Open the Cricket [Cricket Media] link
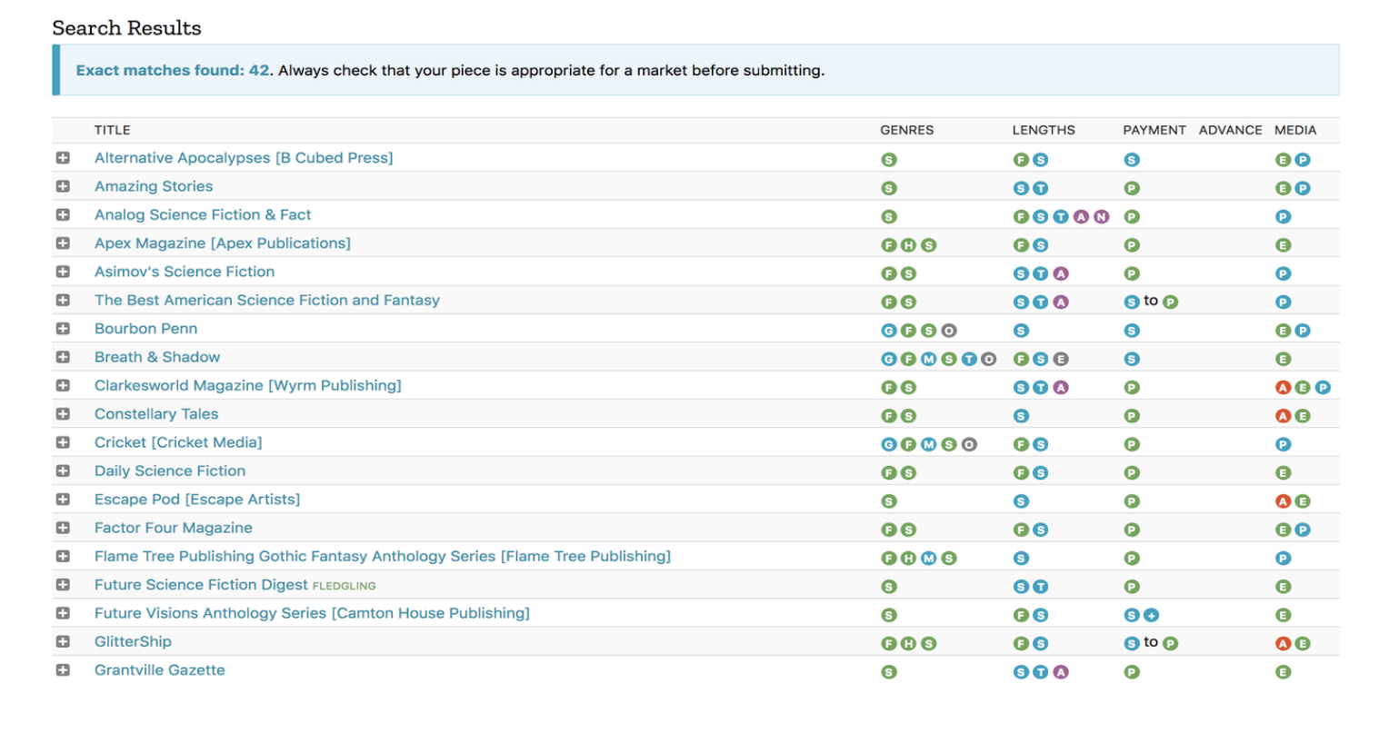Screen dimensions: 1389x743 (x=178, y=442)
